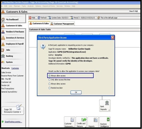The height and width of the screenshot is (129, 142).
Task: Click OK in access dialog
Action: click(x=76, y=92)
